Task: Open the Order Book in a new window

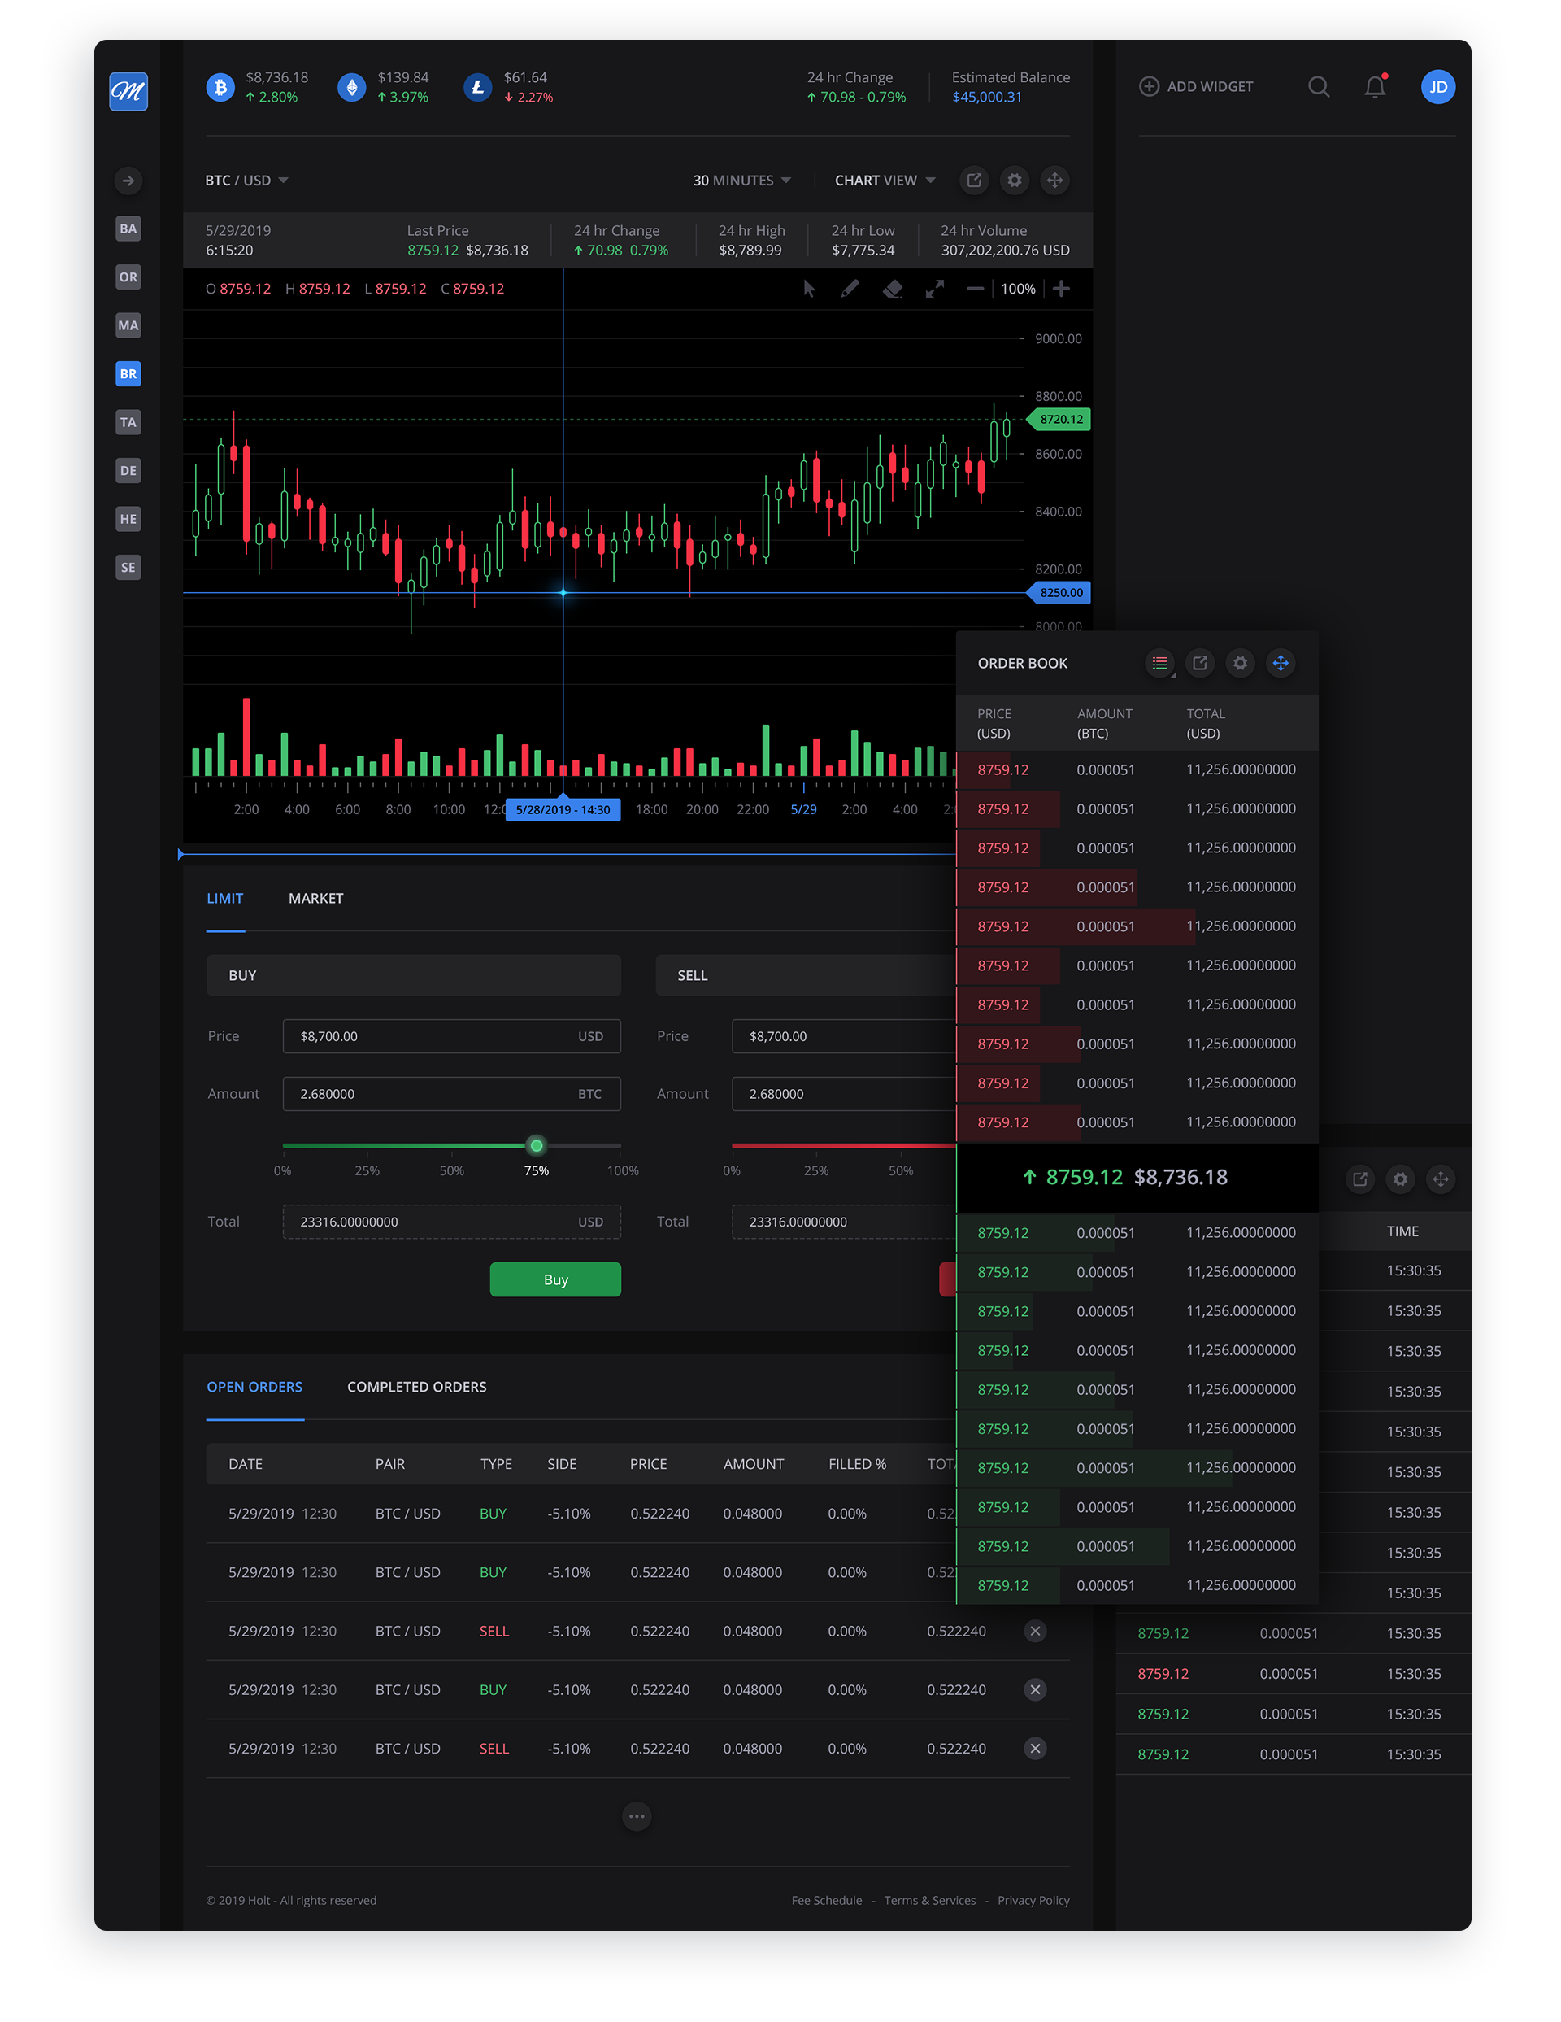Action: pyautogui.click(x=1200, y=663)
